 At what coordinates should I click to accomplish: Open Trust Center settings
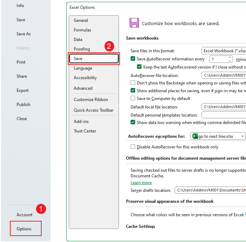[x=85, y=131]
